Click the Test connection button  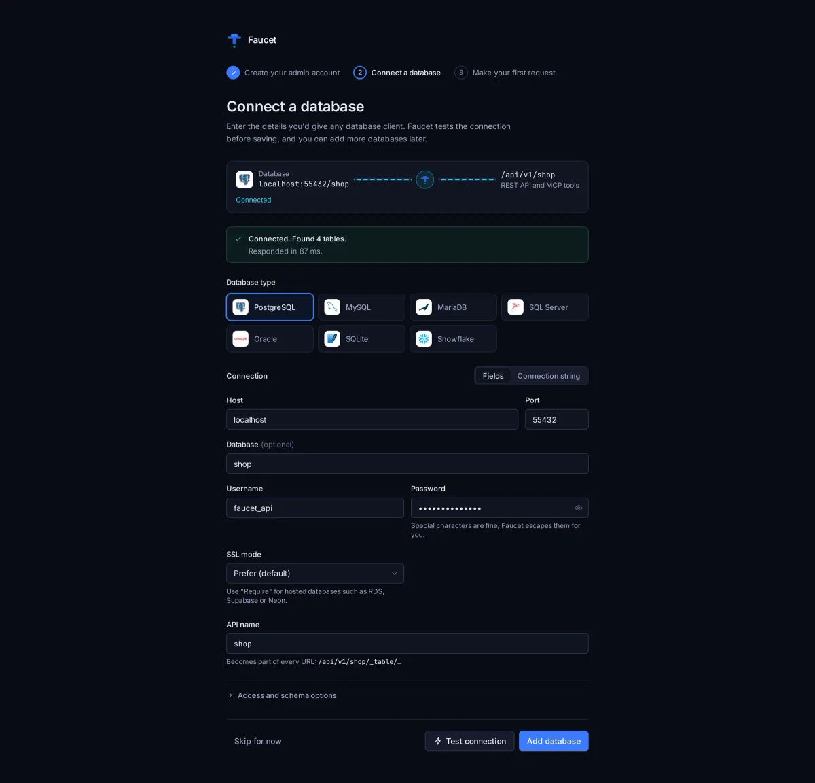pyautogui.click(x=469, y=741)
